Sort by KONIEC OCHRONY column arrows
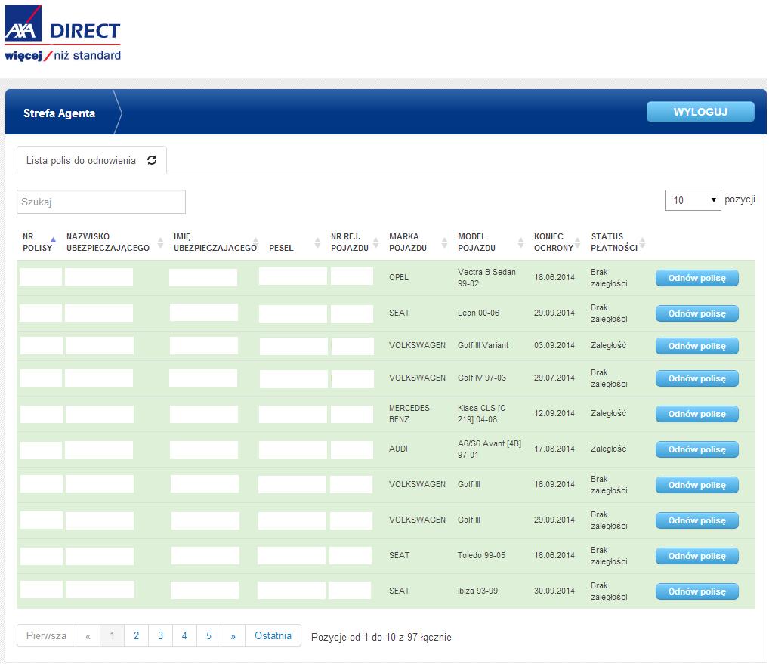Screen dimensions: 769x664 (578, 242)
